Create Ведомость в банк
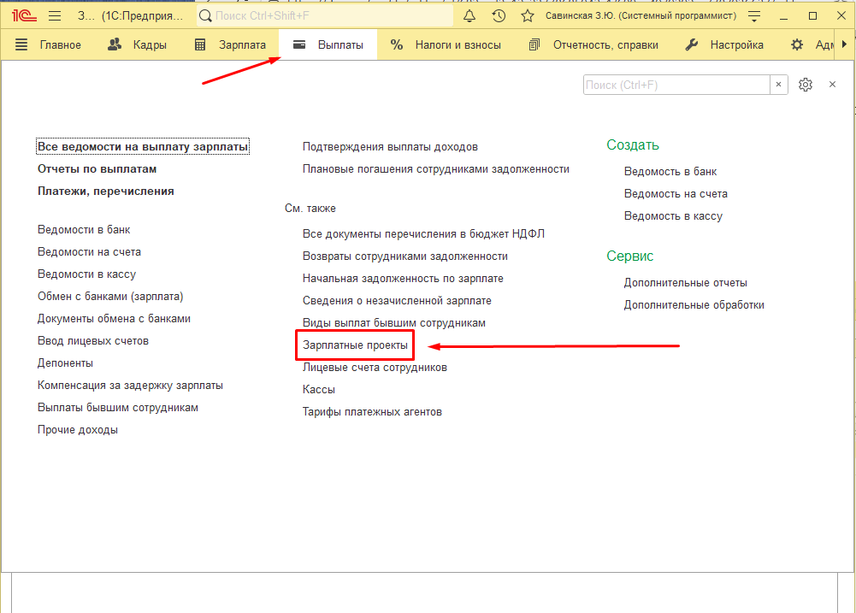 pyautogui.click(x=670, y=171)
